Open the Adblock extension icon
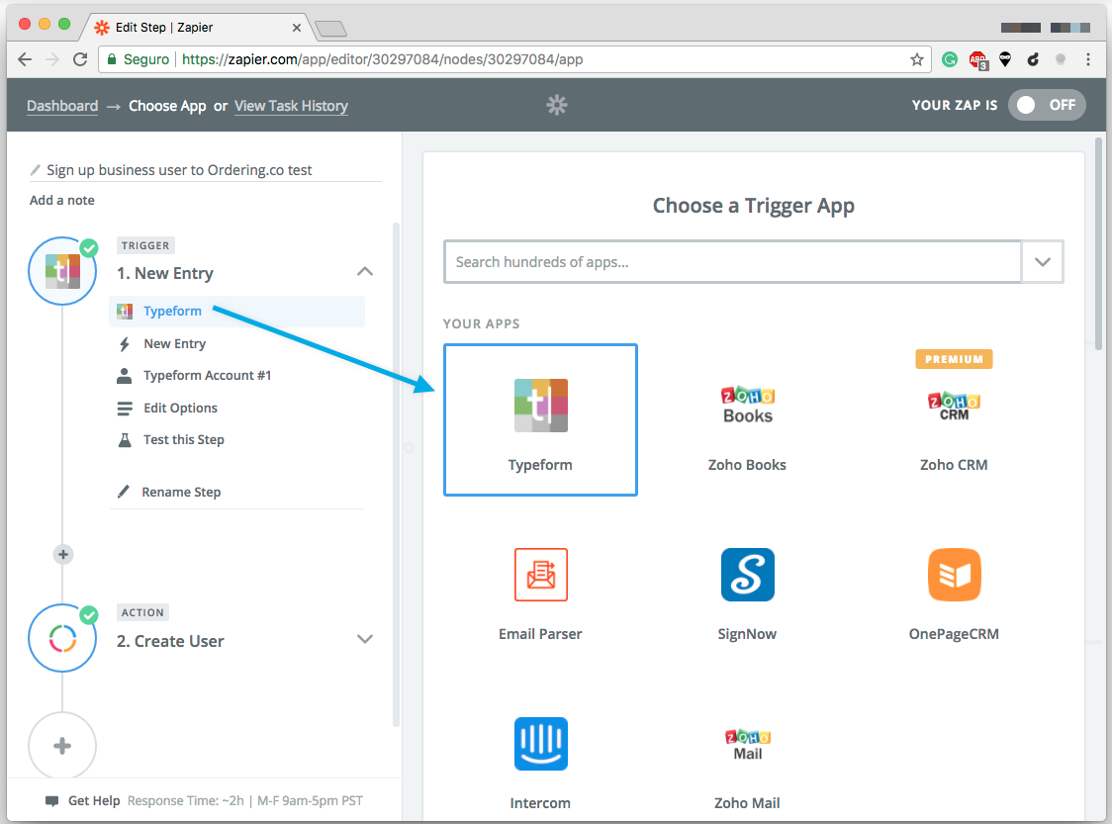This screenshot has width=1112, height=824. pyautogui.click(x=978, y=60)
